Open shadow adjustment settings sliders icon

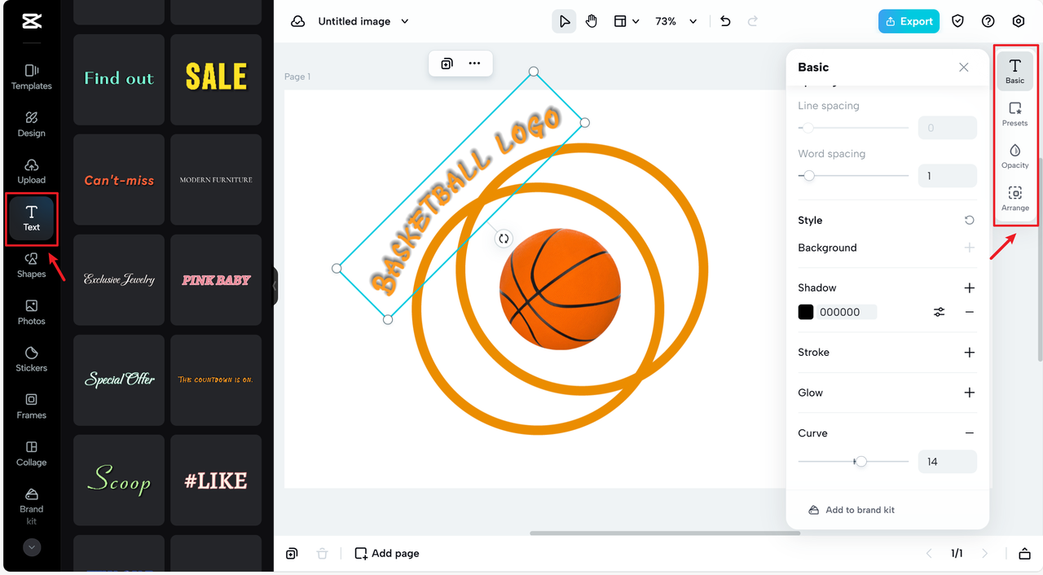pos(939,312)
